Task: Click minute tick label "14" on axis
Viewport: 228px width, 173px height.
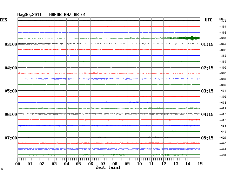Action: click(188, 164)
